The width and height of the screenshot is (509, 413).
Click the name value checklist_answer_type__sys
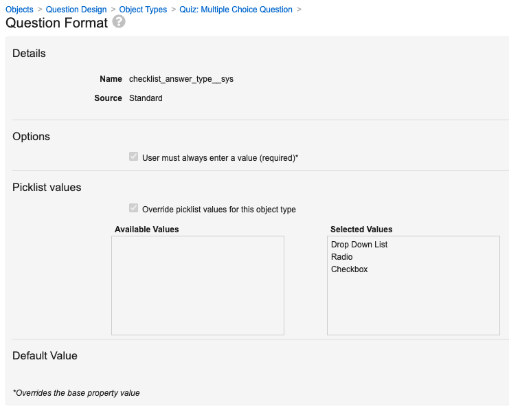181,79
